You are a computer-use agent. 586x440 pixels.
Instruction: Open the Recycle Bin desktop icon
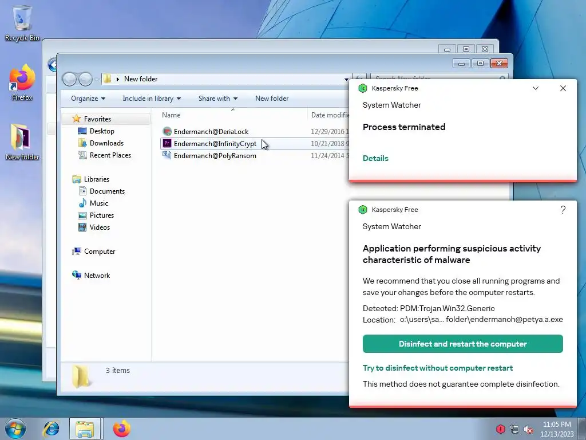tap(22, 22)
